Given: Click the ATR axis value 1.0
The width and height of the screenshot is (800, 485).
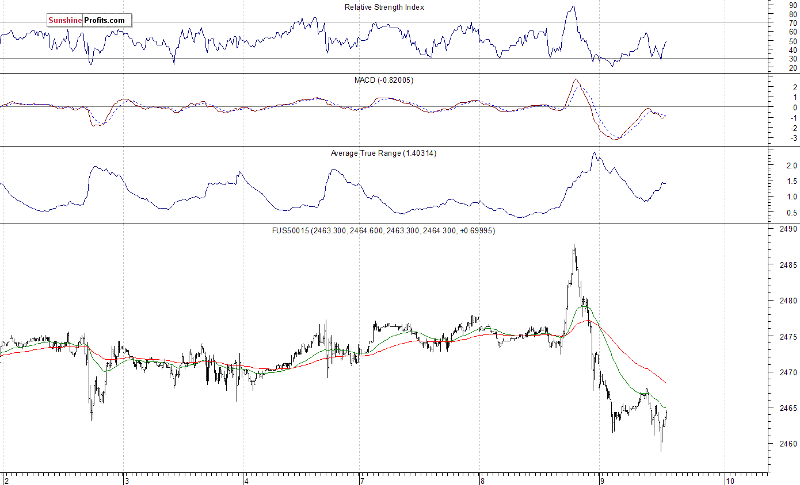Looking at the screenshot, I should tap(793, 197).
